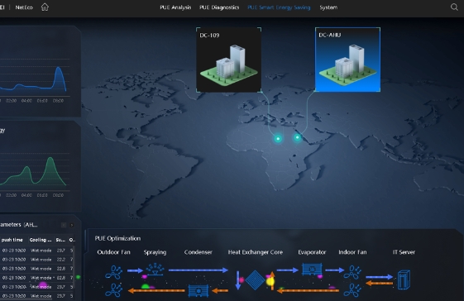Viewport: 464px width, 301px height.
Task: Go to next parameters page arrow
Action: coord(72,225)
